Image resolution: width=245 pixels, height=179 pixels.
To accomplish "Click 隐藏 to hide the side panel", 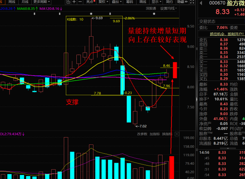I will click(182, 2).
